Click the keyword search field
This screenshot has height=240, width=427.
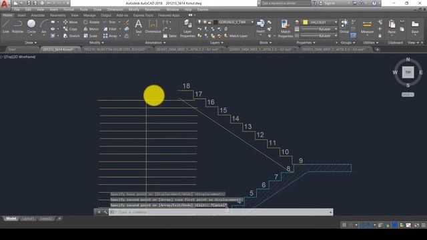286,3
